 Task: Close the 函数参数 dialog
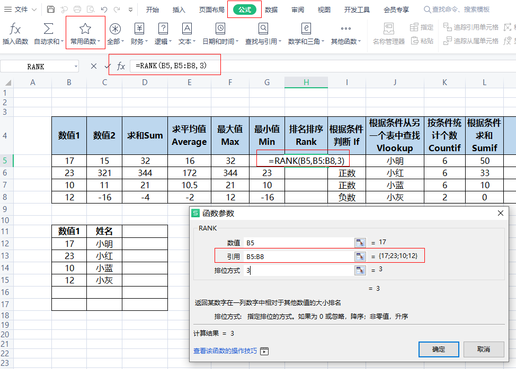click(x=501, y=213)
